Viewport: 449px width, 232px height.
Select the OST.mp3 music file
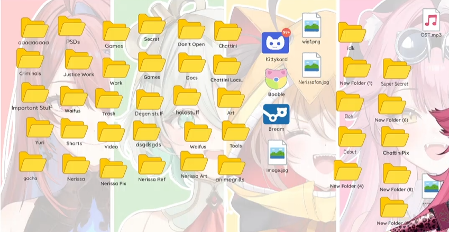[431, 20]
